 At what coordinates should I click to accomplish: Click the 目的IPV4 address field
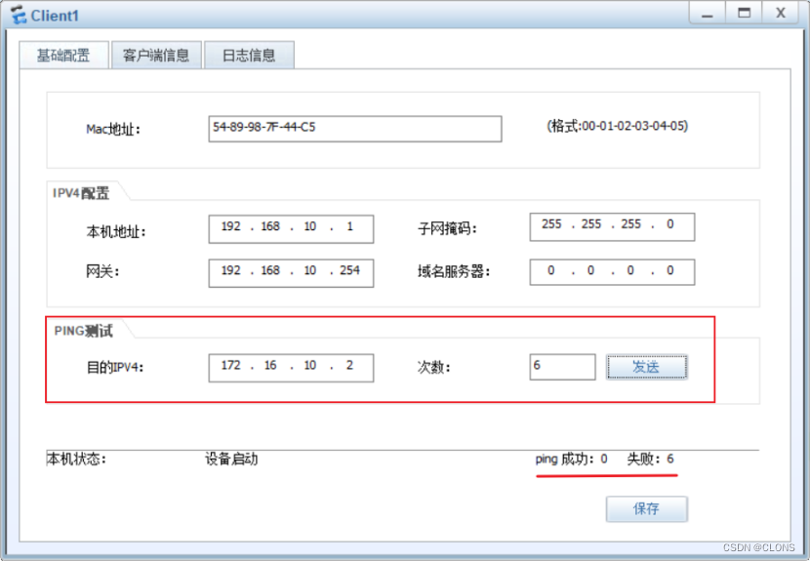pos(291,368)
